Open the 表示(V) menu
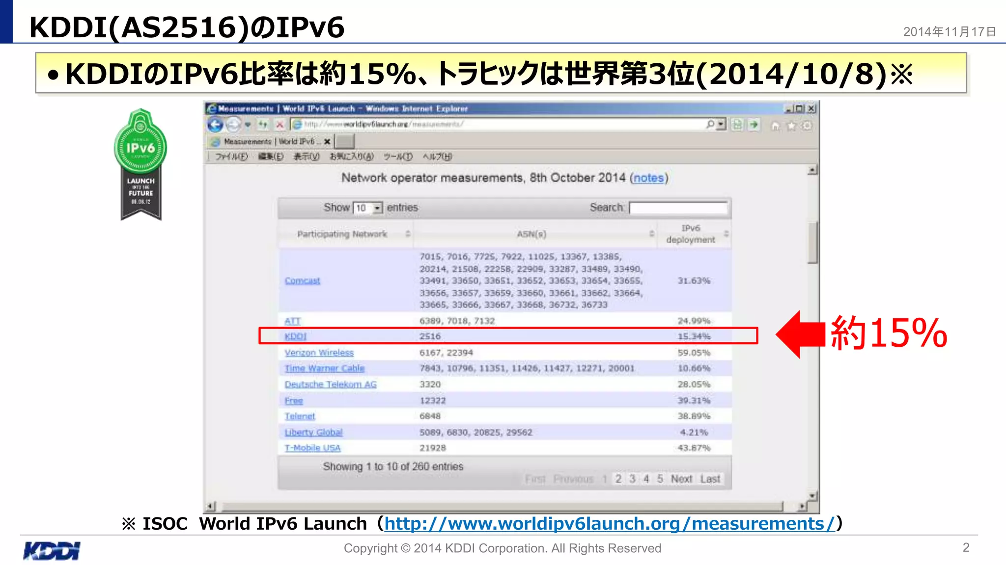The height and width of the screenshot is (565, 1006). click(307, 156)
